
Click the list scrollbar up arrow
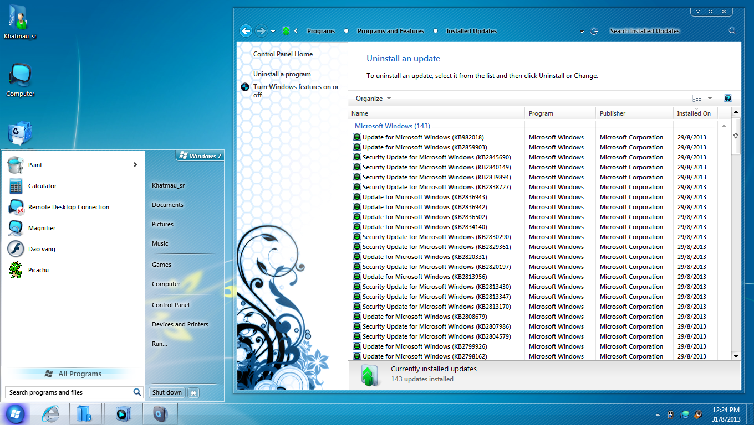click(736, 113)
